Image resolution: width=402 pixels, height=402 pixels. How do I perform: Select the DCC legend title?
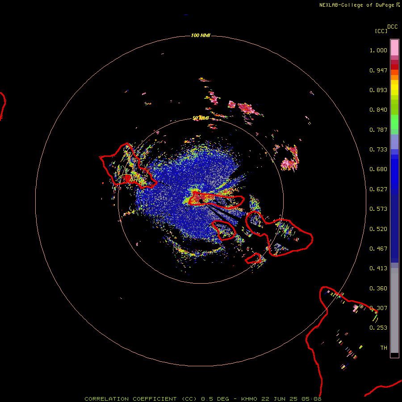(x=392, y=27)
